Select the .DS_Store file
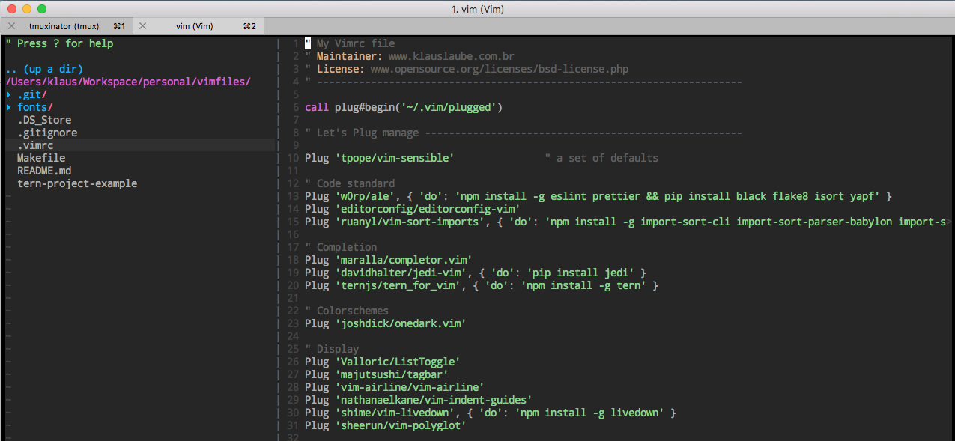 pyautogui.click(x=44, y=120)
